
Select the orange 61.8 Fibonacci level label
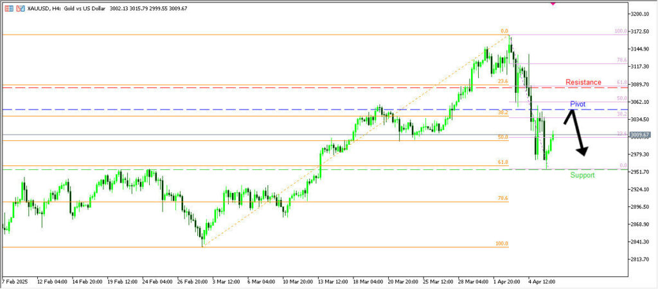pos(503,163)
